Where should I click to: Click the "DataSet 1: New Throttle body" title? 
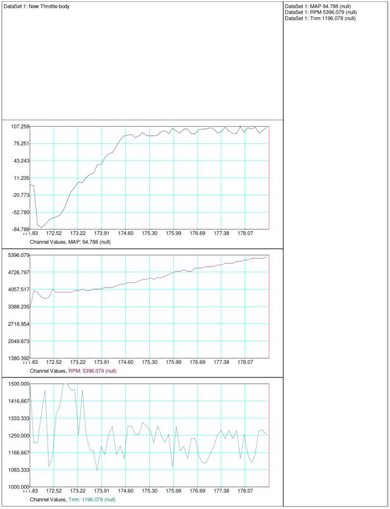click(37, 6)
